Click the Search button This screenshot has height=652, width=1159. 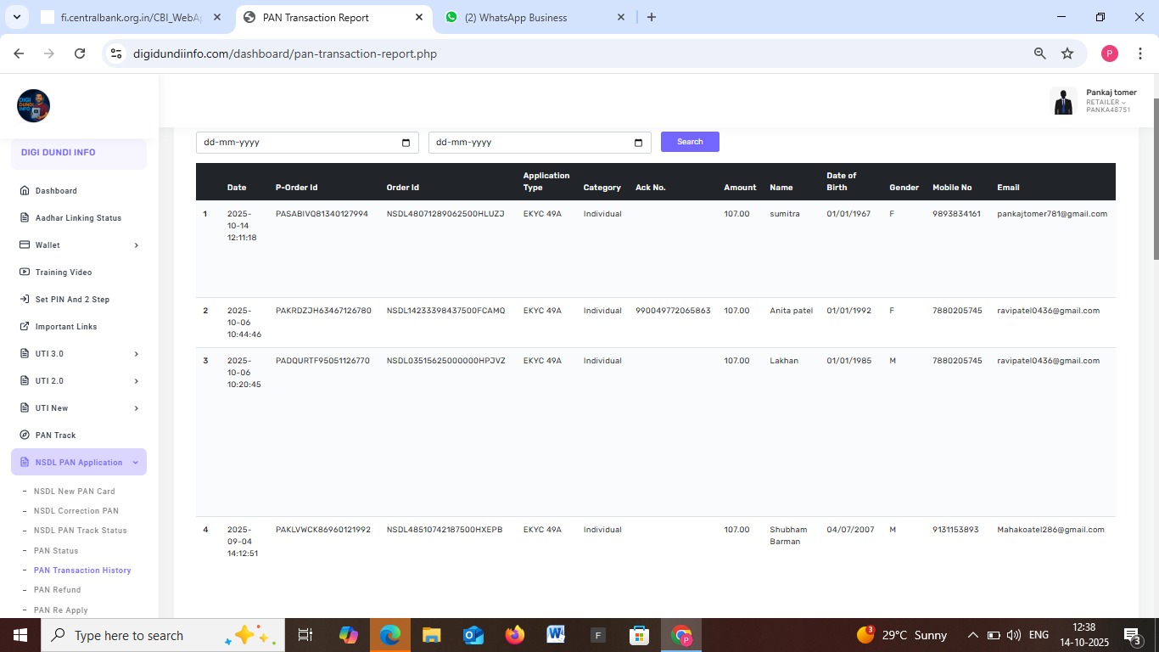[x=690, y=142]
